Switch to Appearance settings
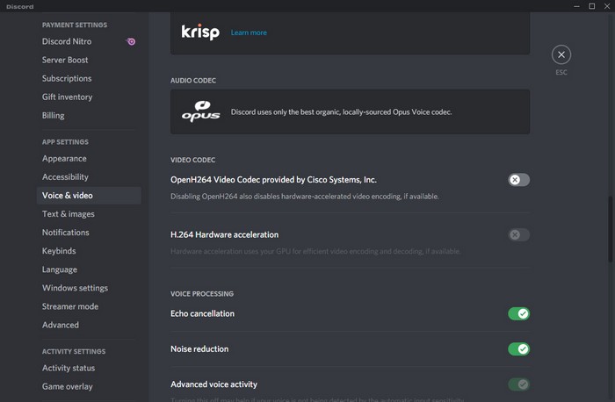This screenshot has height=402, width=615. pyautogui.click(x=89, y=158)
